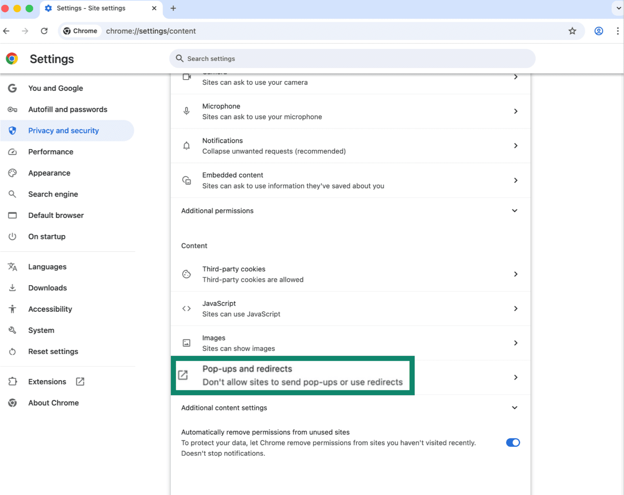Click the search magnifier in Search settings

pyautogui.click(x=179, y=58)
